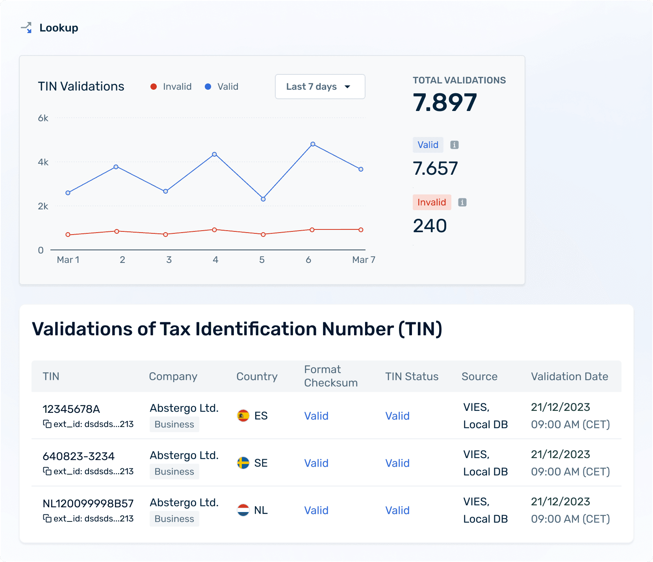Screen dimensions: 653x562
Task: Click the Netherlands flag icon
Action: pos(243,510)
